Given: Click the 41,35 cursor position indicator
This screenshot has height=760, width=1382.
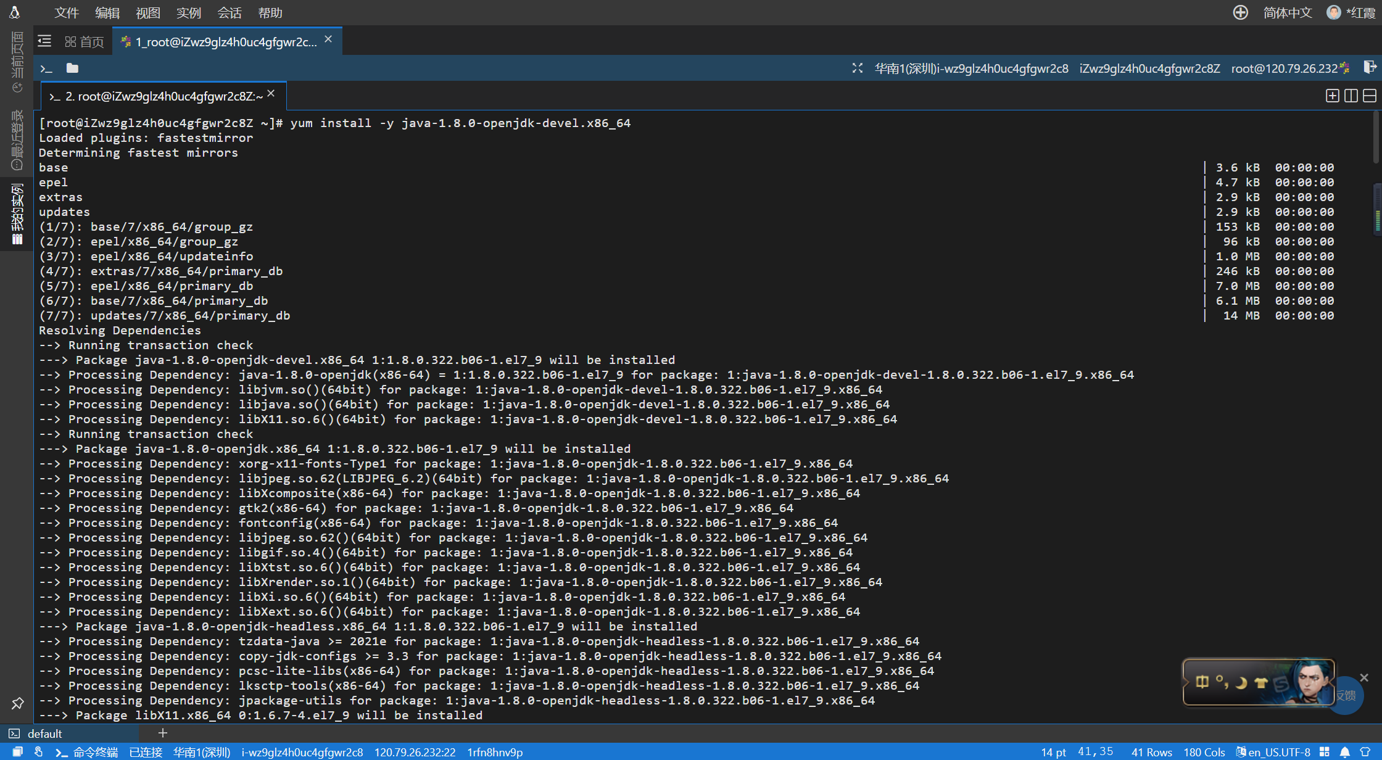Looking at the screenshot, I should click(1096, 751).
